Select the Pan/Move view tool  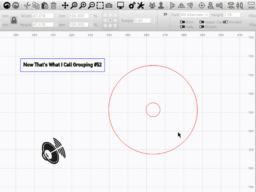65,6
